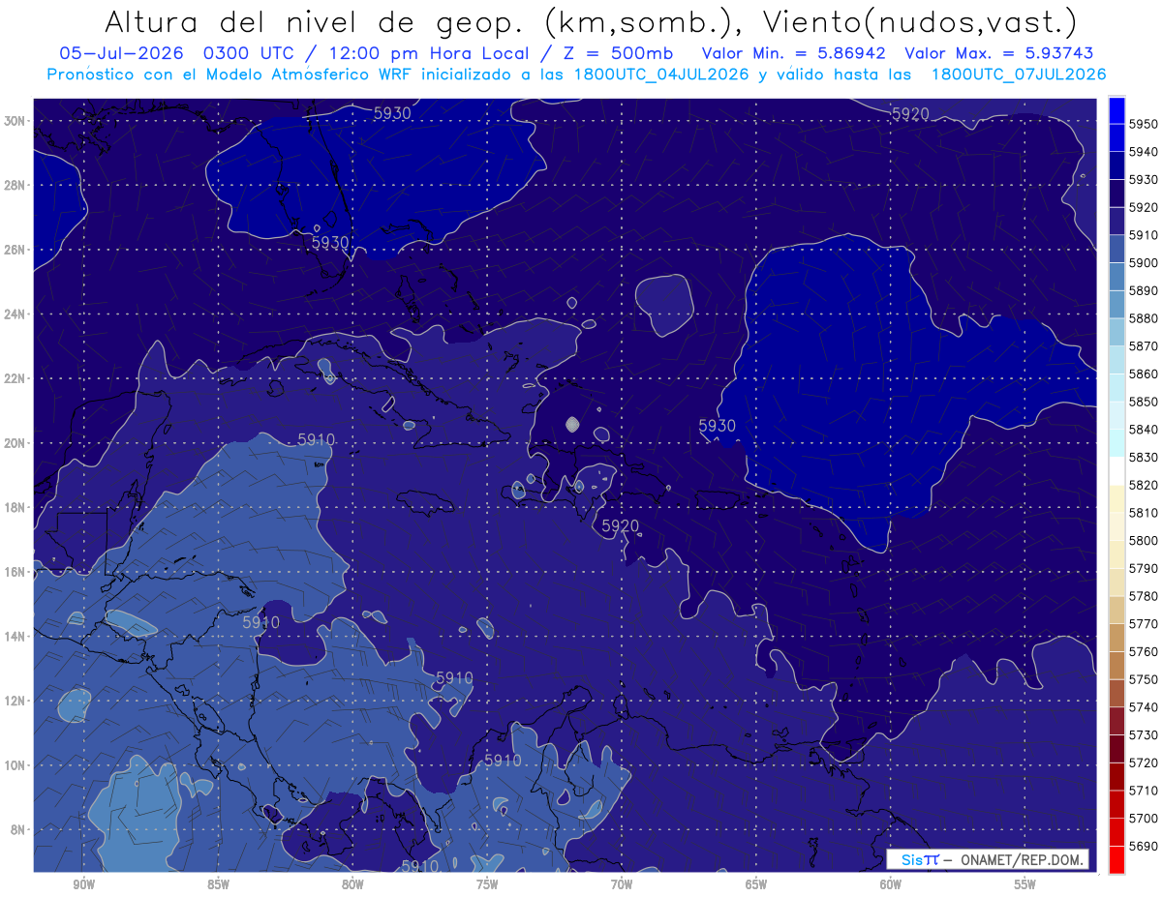Click the 22N latitude axis label
The height and width of the screenshot is (897, 1162).
click(x=15, y=378)
